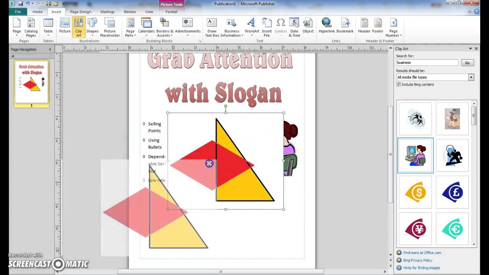Screen dimensions: 489x275
Task: Insert a Picture from file
Action: (x=65, y=26)
